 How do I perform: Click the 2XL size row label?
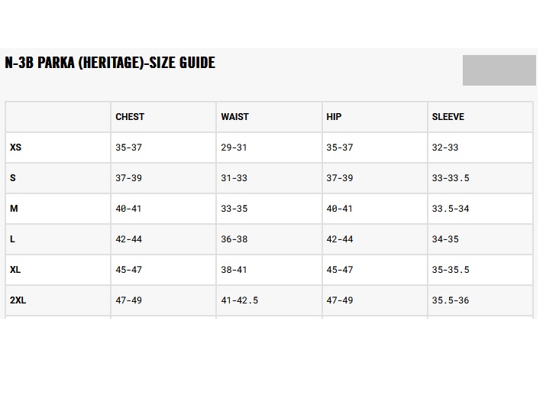18,300
